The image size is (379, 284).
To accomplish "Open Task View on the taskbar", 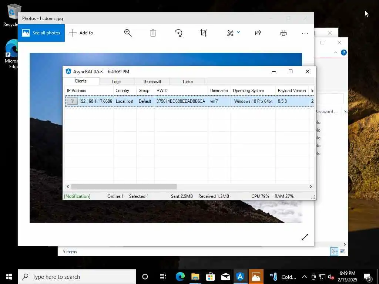I will point(163,277).
